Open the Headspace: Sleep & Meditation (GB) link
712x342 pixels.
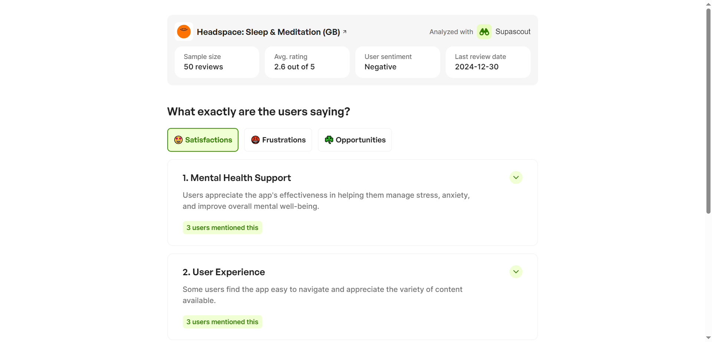[268, 32]
